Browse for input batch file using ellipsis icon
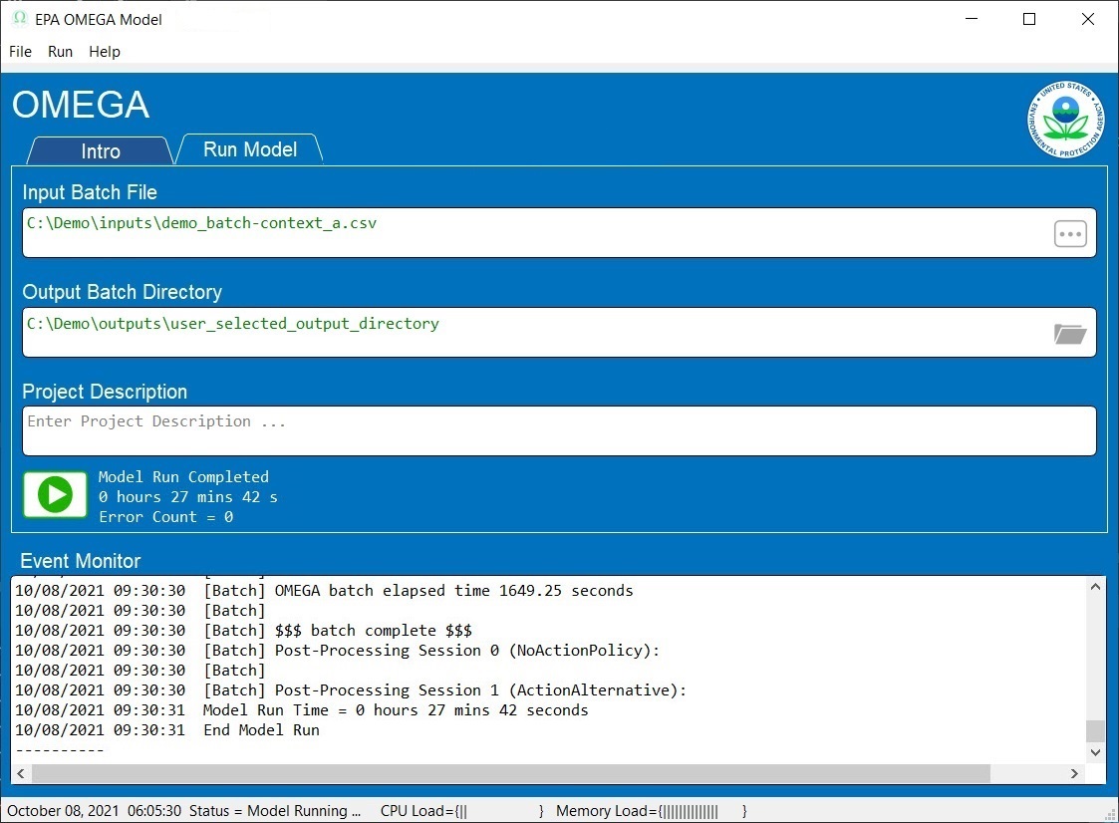 pyautogui.click(x=1070, y=233)
